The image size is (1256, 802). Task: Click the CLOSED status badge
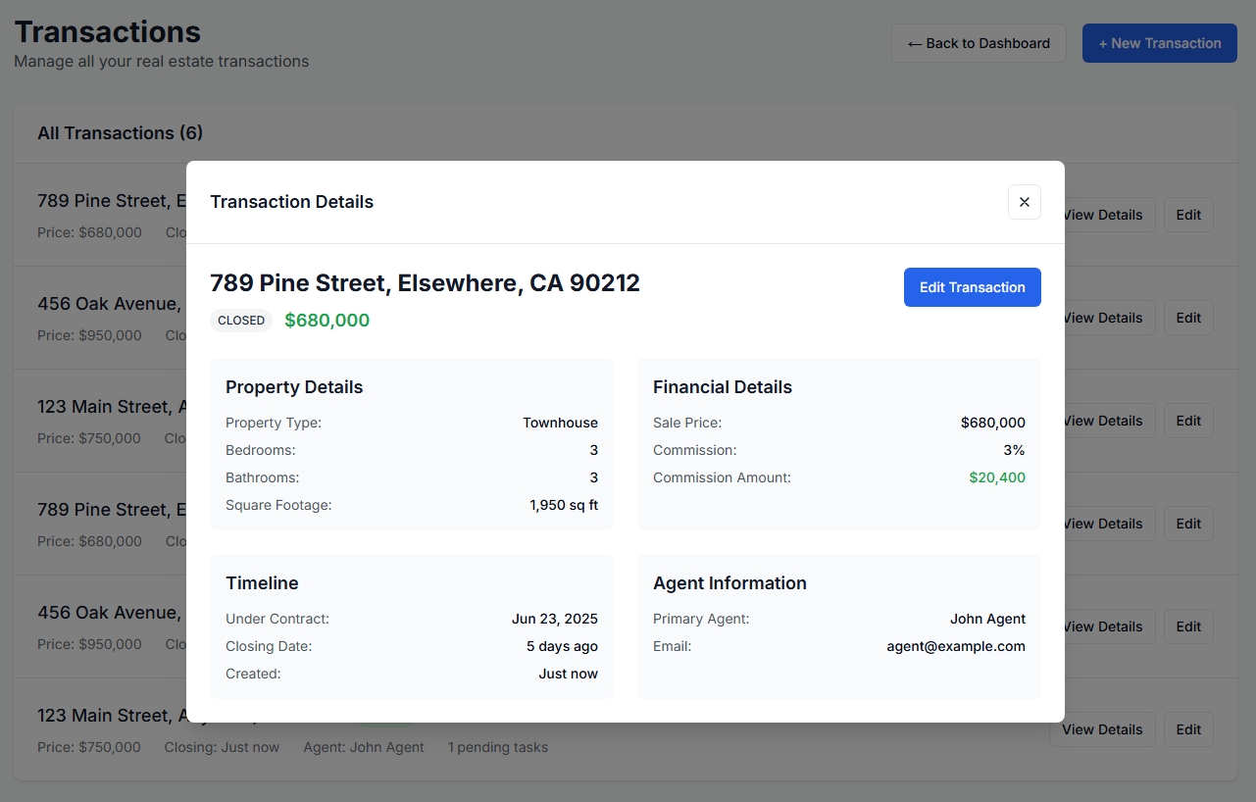tap(241, 321)
